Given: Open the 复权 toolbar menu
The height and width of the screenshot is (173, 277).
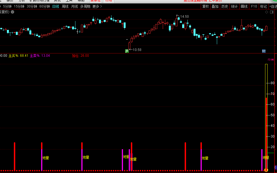Looking at the screenshot, I should click(x=205, y=6).
